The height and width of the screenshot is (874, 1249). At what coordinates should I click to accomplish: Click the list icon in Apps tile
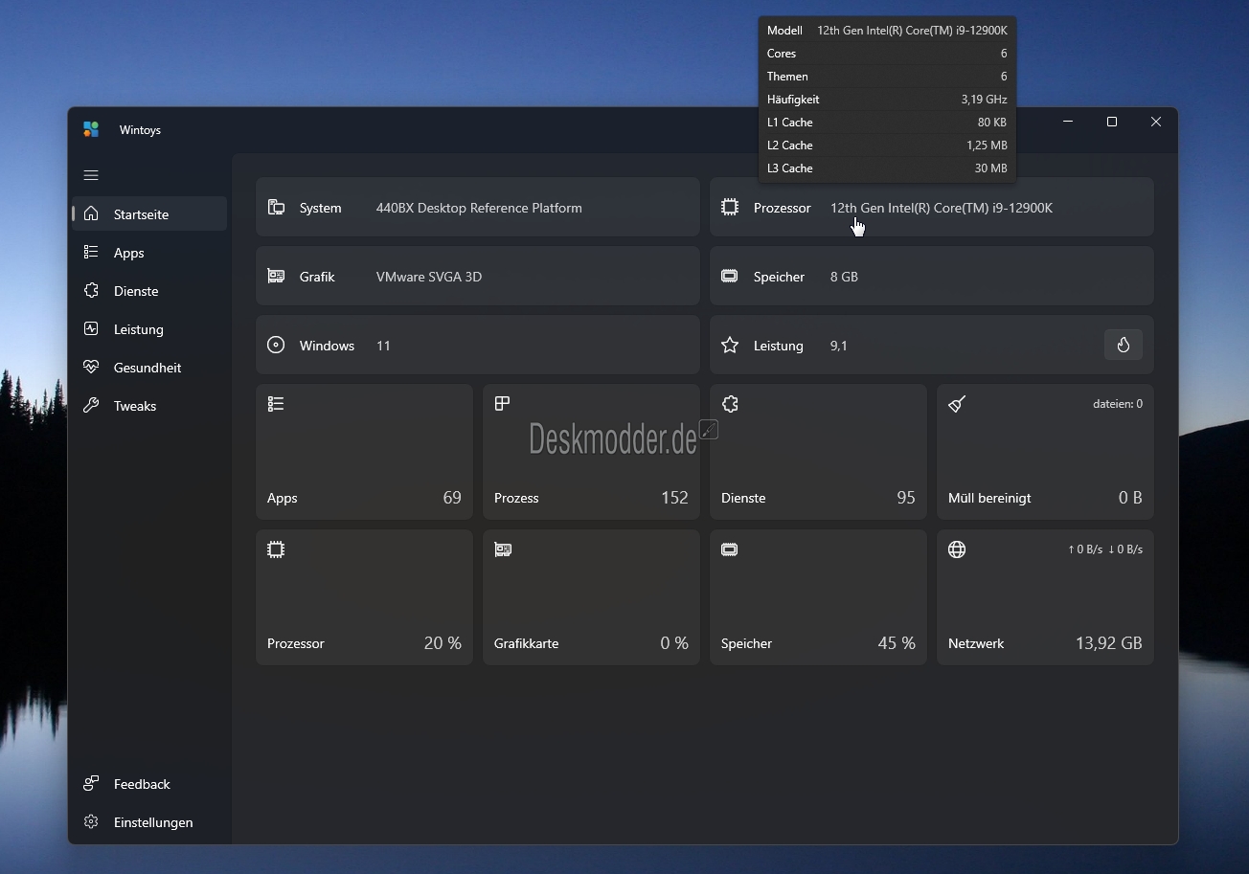(x=276, y=404)
